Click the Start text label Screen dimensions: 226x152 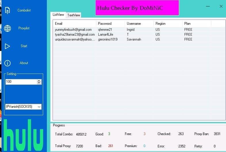(x=24, y=46)
